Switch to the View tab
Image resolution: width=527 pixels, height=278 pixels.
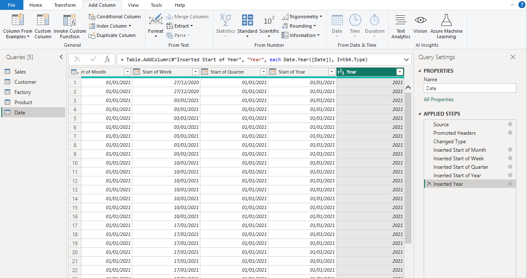[133, 5]
